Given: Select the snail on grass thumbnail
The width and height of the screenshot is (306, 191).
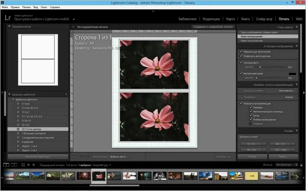Looking at the screenshot, I should 53,176.
